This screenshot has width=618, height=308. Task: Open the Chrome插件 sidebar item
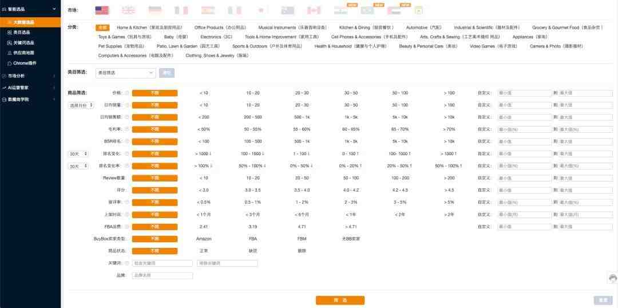25,63
